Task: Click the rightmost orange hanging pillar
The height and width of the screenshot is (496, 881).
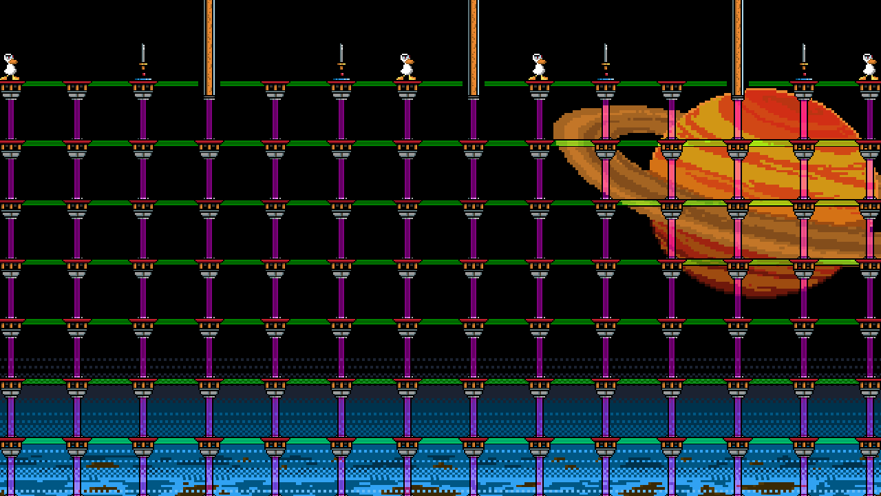Action: point(738,48)
